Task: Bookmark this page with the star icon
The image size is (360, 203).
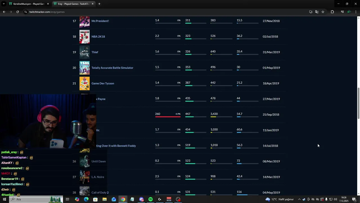Action: pos(323,12)
